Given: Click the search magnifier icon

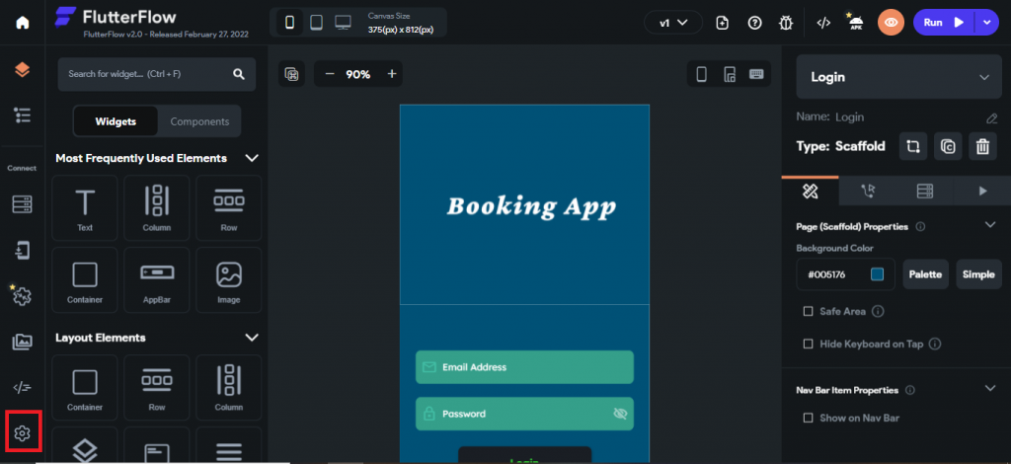Looking at the screenshot, I should [239, 74].
